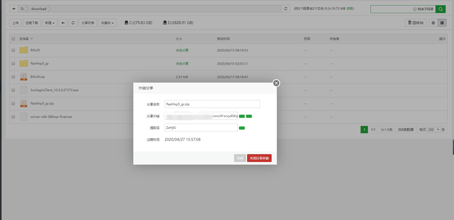Click the 2.93 MB size value
This screenshot has width=454, height=220.
coord(182,77)
